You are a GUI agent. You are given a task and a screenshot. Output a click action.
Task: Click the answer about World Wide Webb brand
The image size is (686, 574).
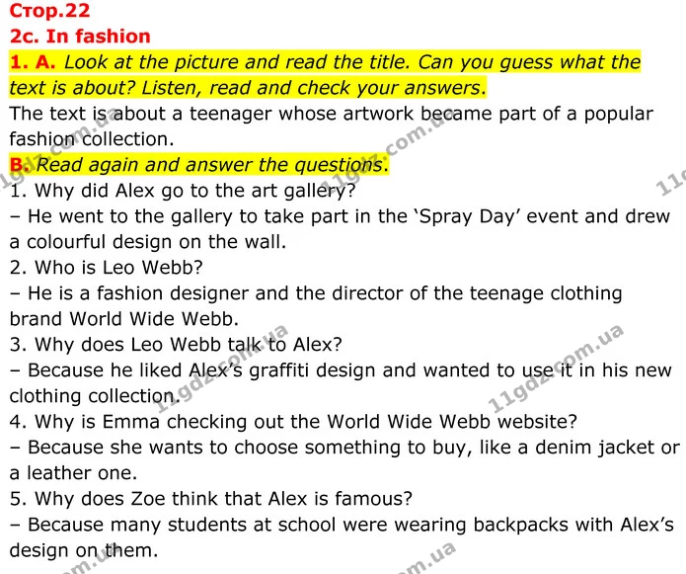pyautogui.click(x=316, y=305)
